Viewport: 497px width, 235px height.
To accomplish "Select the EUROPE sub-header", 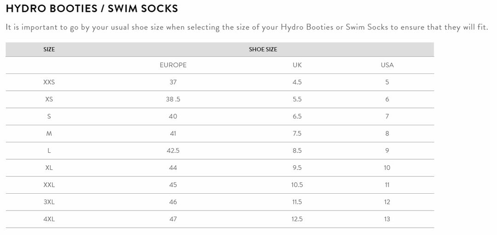I will click(173, 65).
